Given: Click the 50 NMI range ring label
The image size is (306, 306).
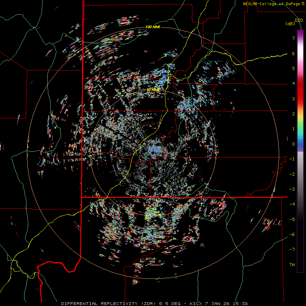Looking at the screenshot, I should [153, 90].
